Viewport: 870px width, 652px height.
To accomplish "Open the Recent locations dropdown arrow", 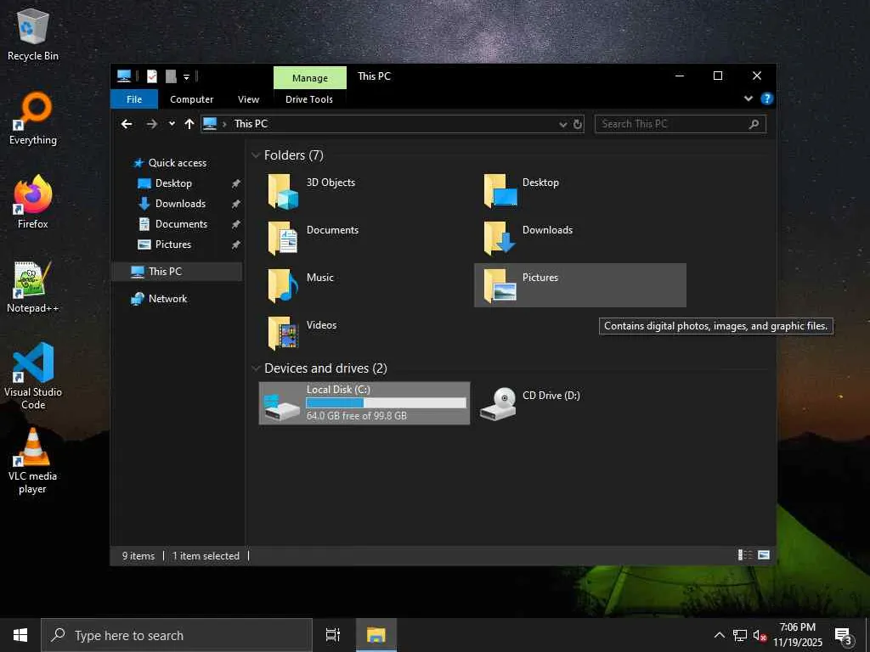I will [x=172, y=124].
